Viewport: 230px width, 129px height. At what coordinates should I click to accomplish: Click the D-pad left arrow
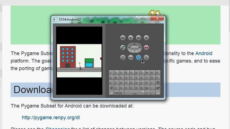pos(129,48)
